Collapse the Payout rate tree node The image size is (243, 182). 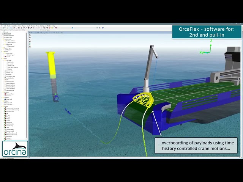[3, 44]
